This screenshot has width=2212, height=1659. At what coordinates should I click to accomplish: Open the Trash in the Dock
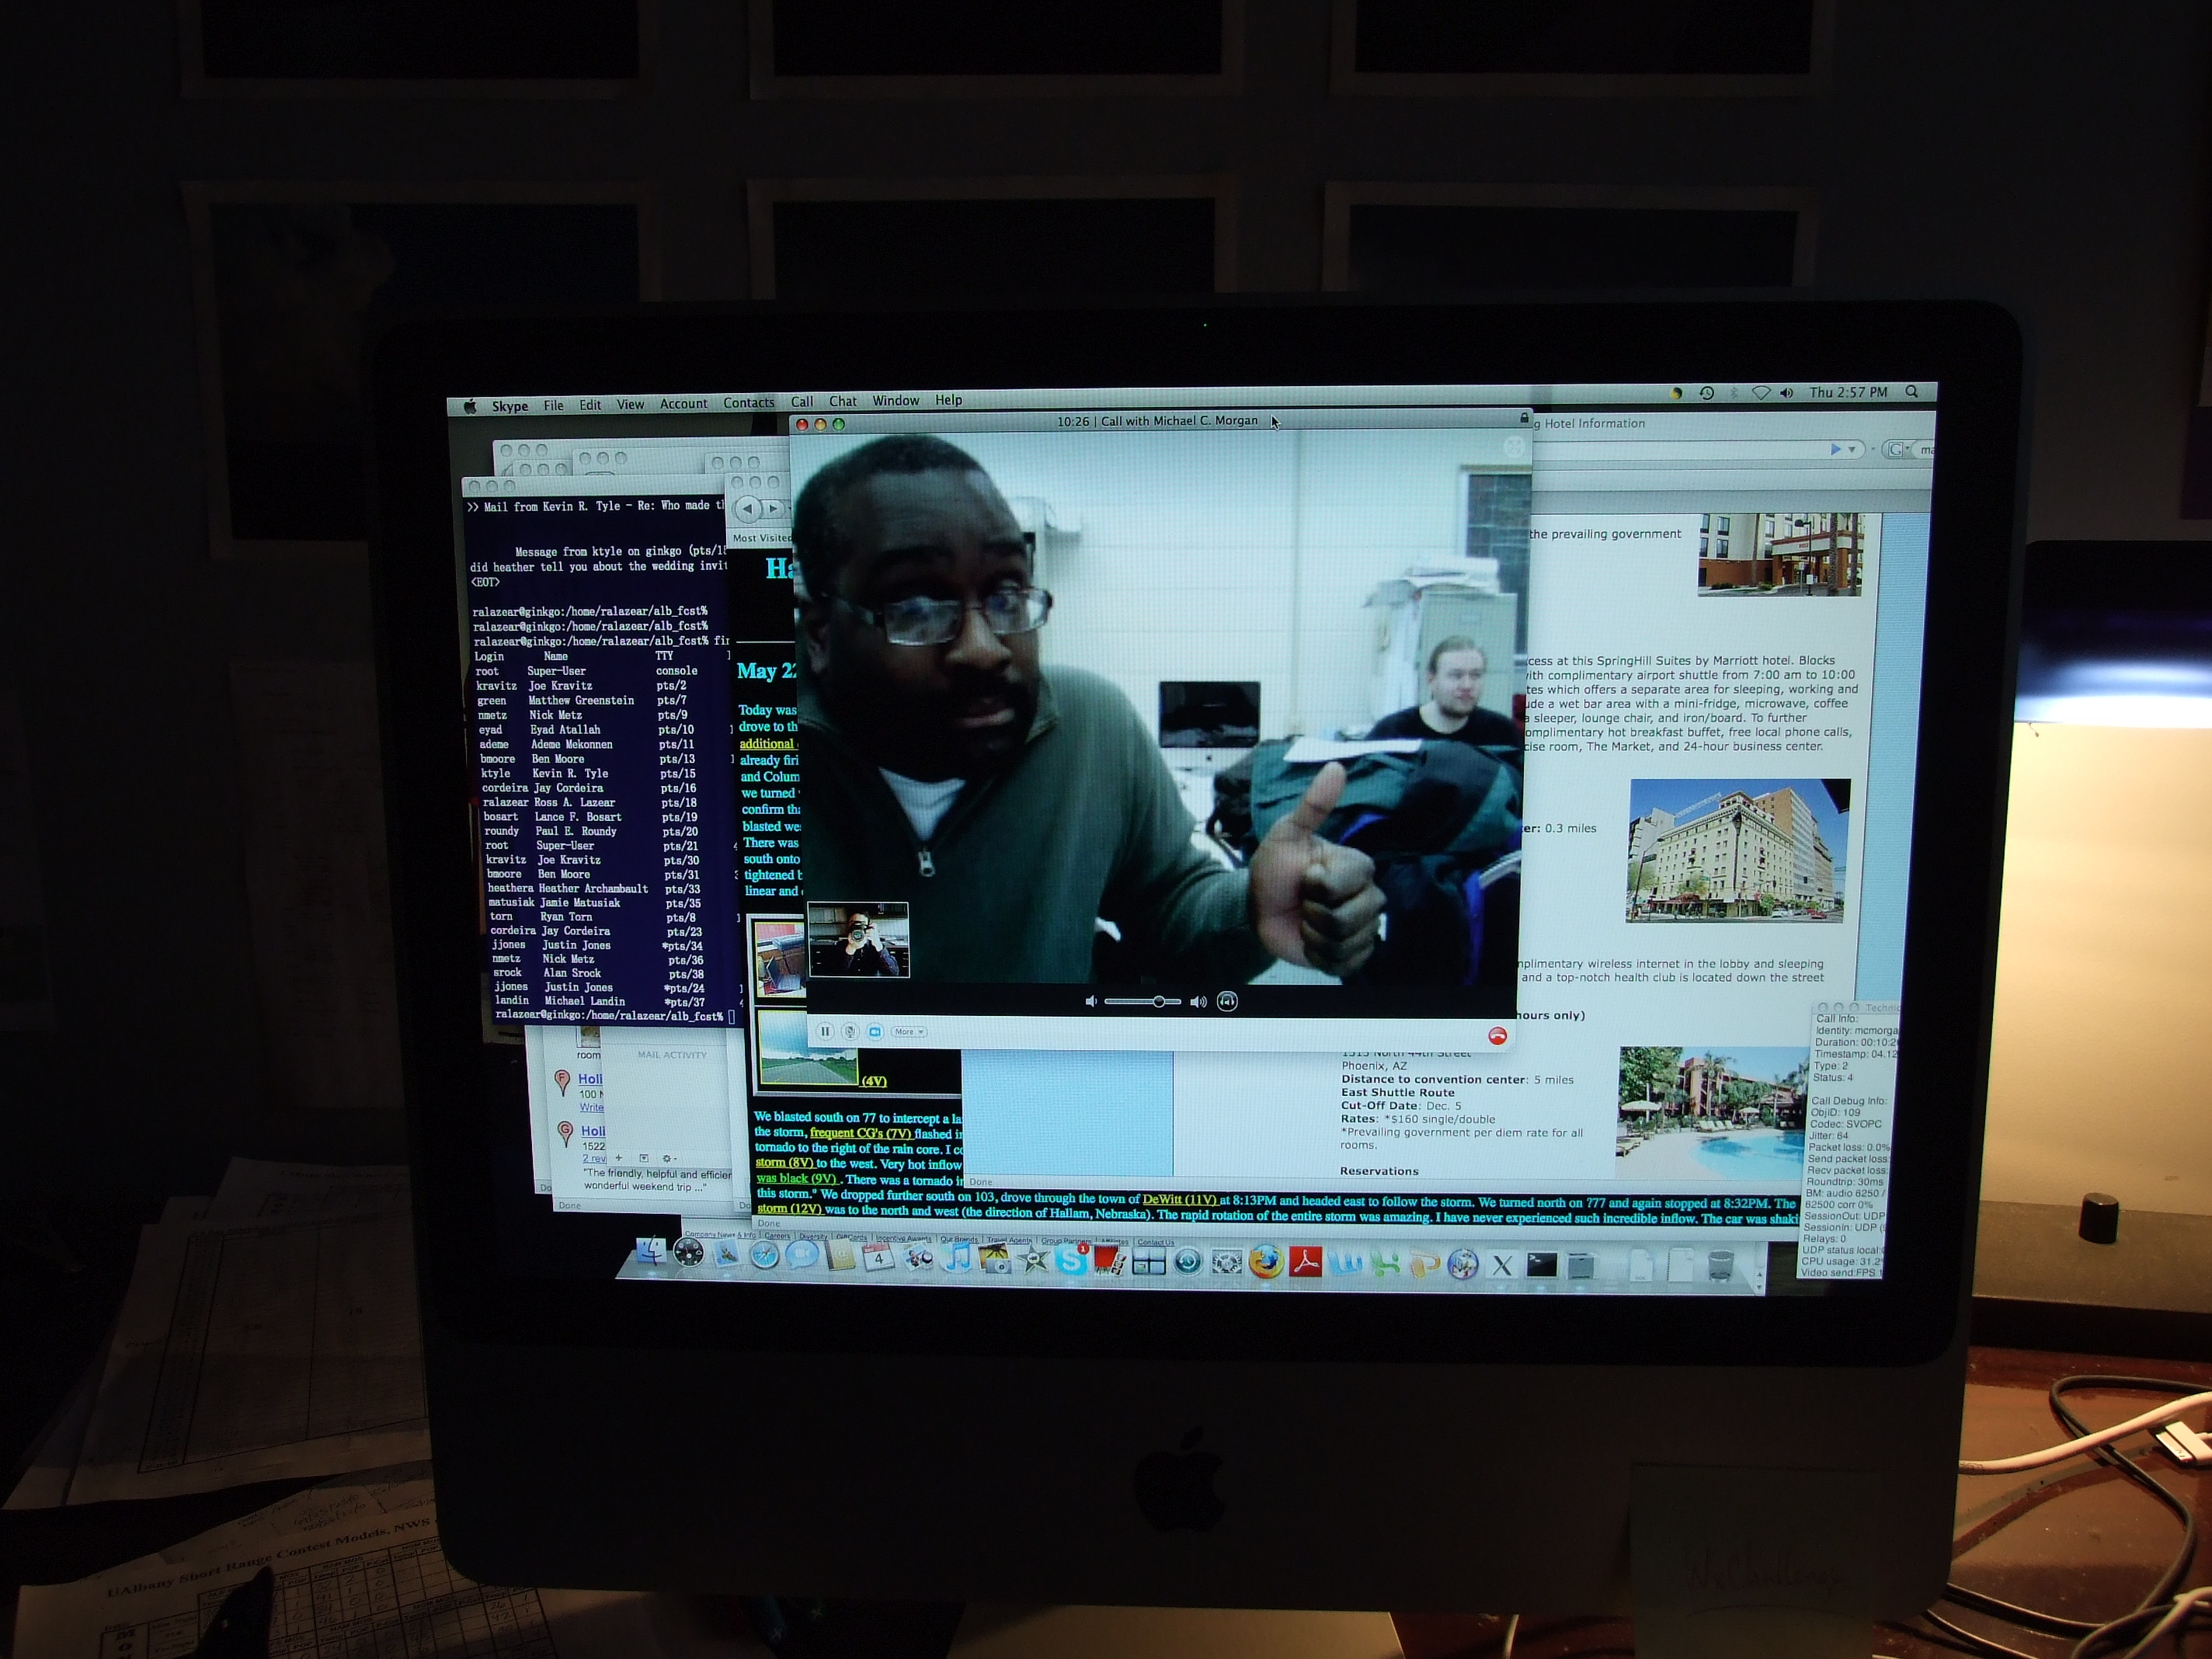[x=1721, y=1266]
